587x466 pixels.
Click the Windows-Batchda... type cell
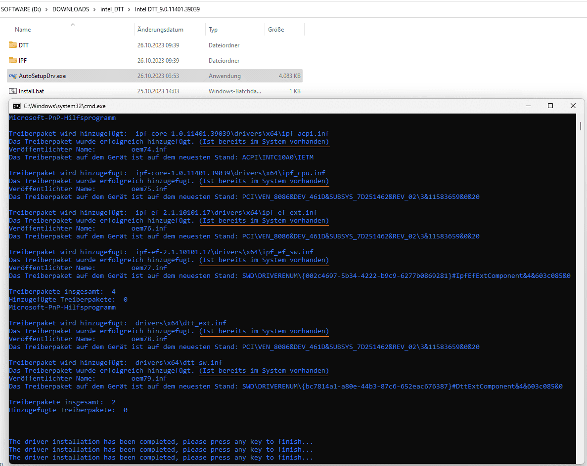pos(235,91)
